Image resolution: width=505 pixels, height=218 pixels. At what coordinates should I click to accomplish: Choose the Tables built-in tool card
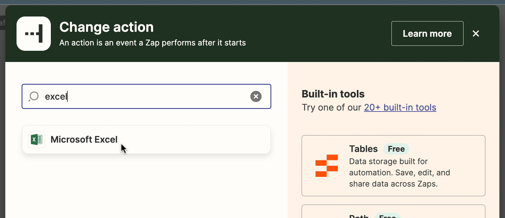(393, 166)
